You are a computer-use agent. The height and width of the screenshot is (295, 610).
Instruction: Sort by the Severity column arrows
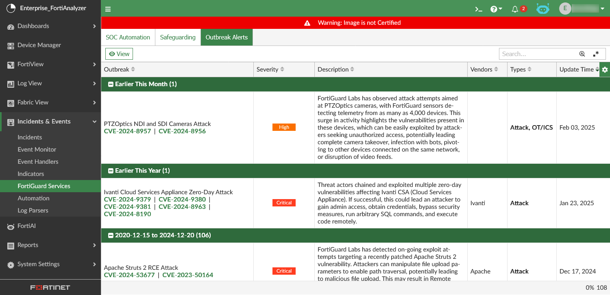pos(282,69)
